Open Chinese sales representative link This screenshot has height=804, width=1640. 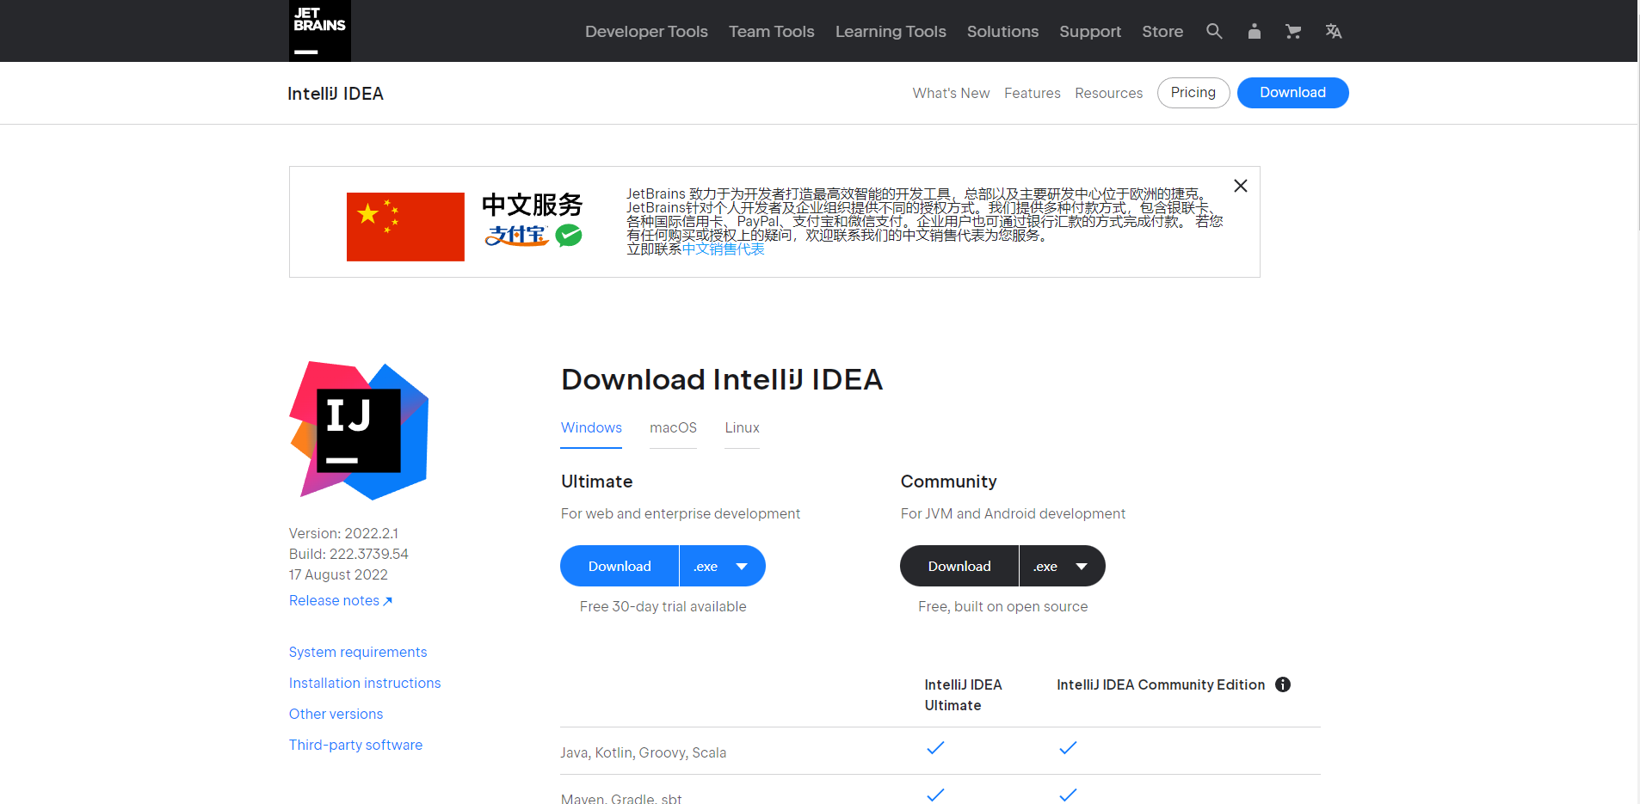723,249
